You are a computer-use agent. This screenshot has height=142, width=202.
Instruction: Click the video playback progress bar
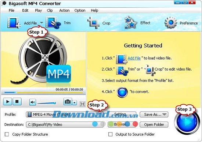(x=44, y=92)
